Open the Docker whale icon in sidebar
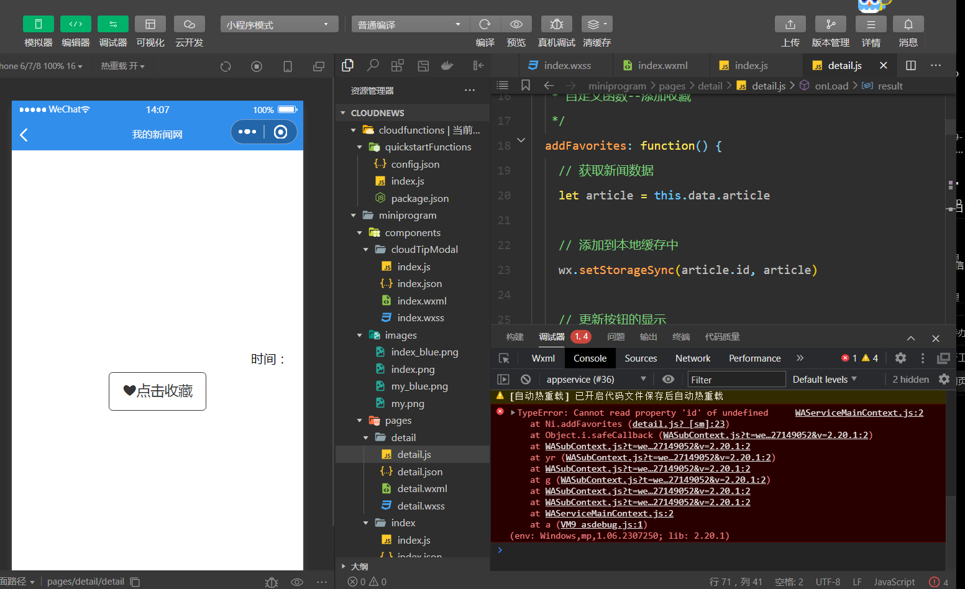 [x=447, y=65]
